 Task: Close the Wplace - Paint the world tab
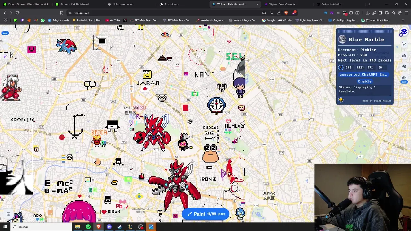tap(257, 4)
